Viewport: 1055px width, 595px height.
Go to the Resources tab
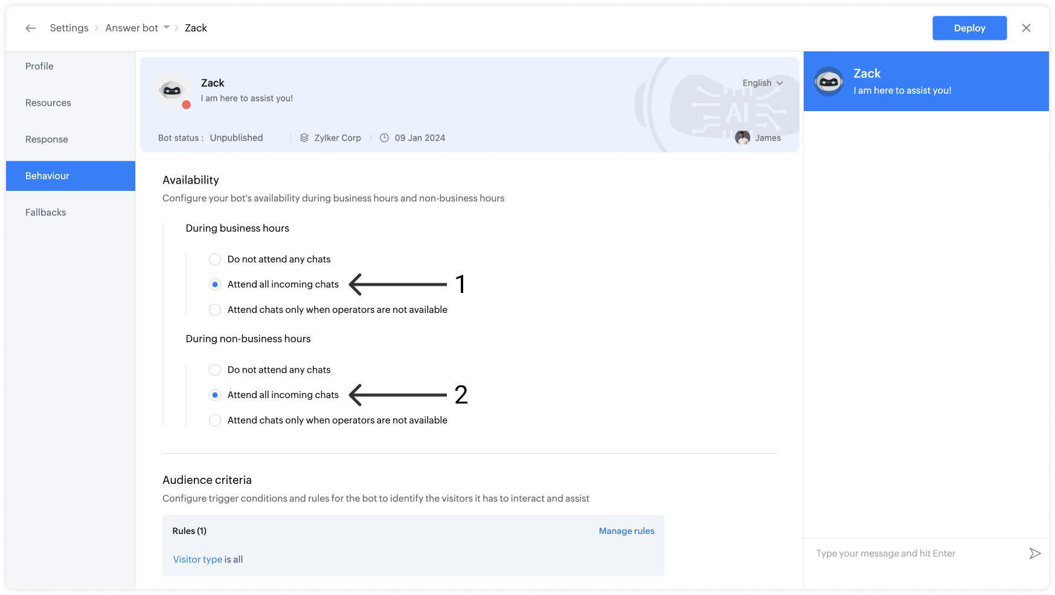(x=48, y=103)
